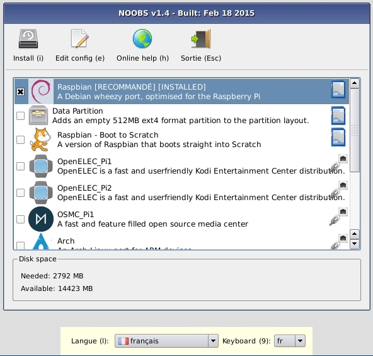
Task: Click the 'Langue (l):' label
Action: (89, 341)
